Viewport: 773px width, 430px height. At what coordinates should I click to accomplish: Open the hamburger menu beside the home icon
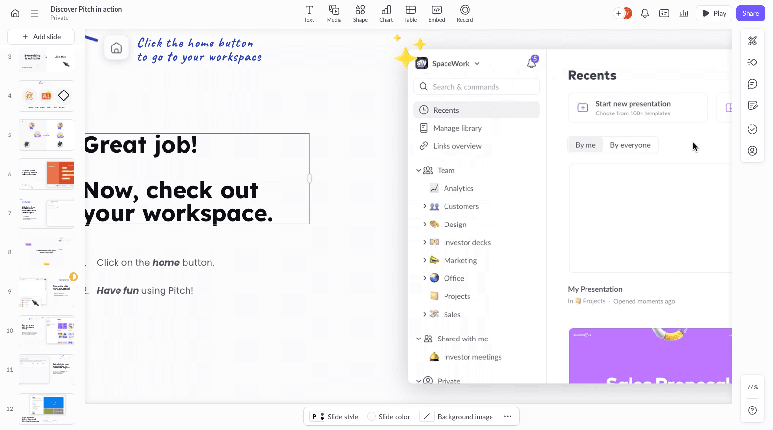pyautogui.click(x=35, y=13)
